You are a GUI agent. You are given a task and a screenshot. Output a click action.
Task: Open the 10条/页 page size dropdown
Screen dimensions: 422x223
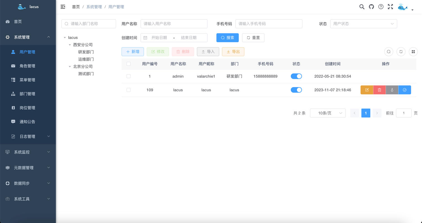pos(328,113)
